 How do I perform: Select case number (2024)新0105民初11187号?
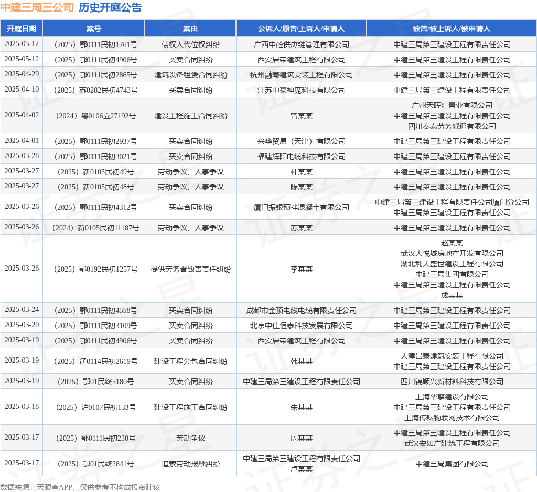[94, 228]
